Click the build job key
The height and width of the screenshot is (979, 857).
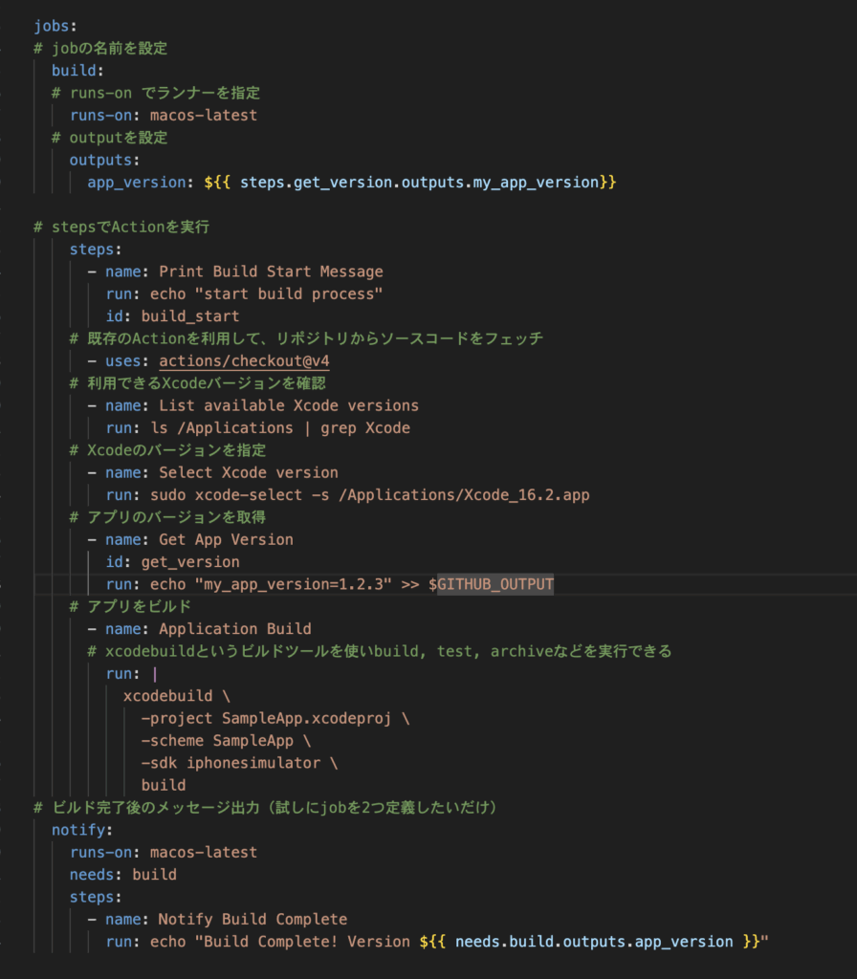pyautogui.click(x=75, y=71)
